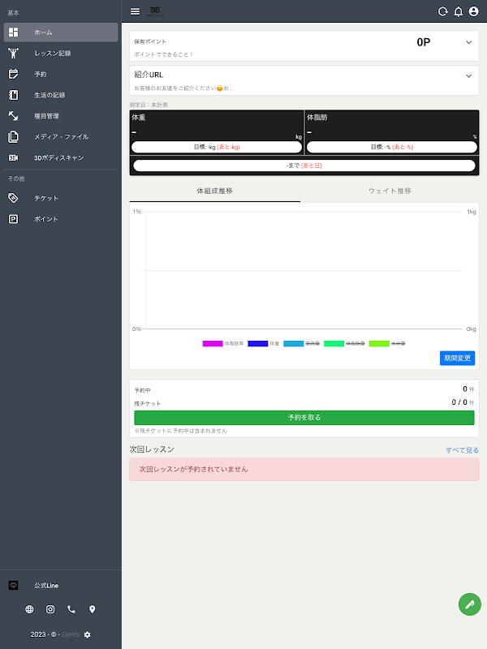The image size is (487, 649).
Task: Open 公式Line menu item
Action: (x=61, y=585)
